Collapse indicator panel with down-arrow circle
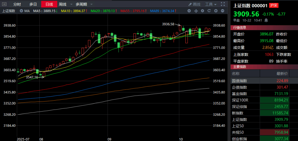Screen dimensions: 298x141 189,11
